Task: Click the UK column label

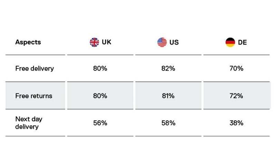Action: pyautogui.click(x=107, y=42)
